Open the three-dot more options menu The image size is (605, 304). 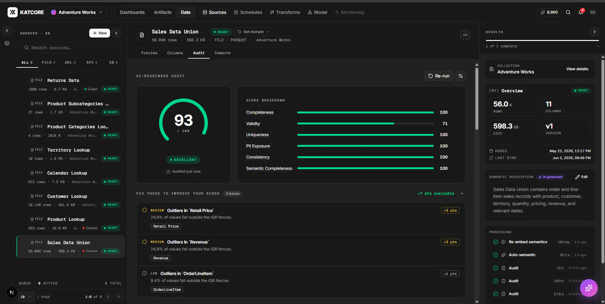(x=465, y=35)
